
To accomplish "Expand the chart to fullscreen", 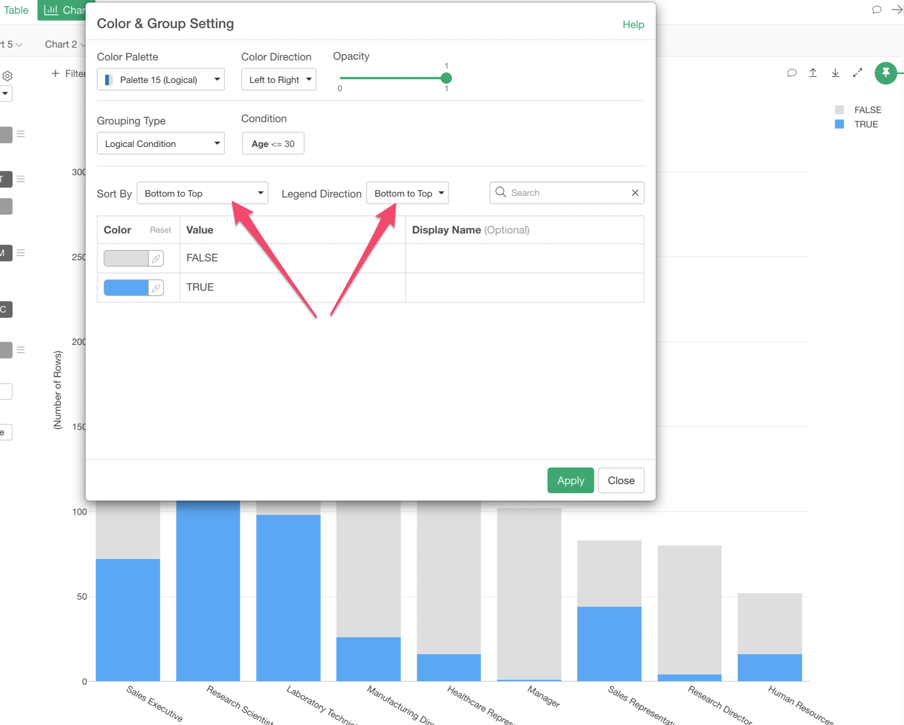I will (x=857, y=73).
